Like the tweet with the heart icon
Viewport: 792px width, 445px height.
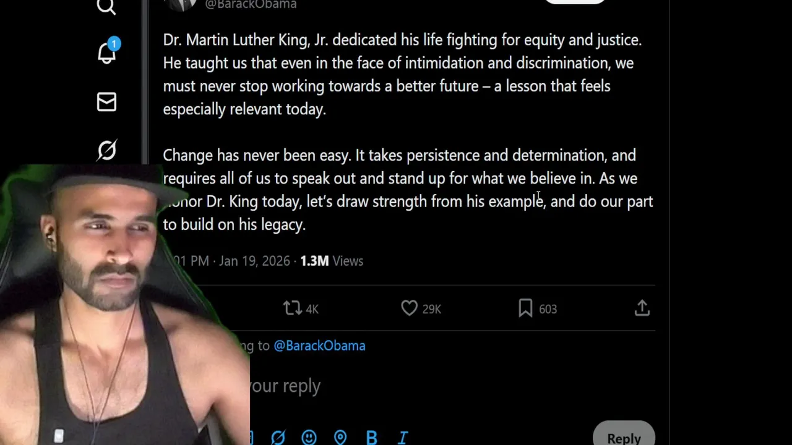coord(410,308)
